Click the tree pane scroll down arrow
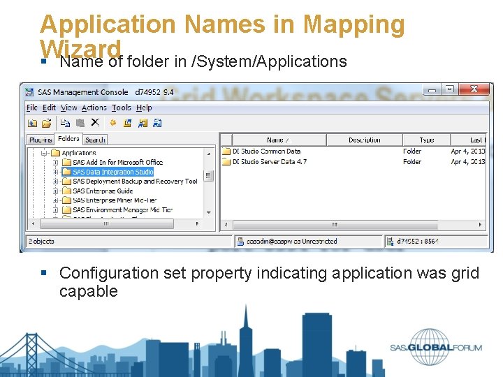The height and width of the screenshot is (377, 503). [x=209, y=212]
